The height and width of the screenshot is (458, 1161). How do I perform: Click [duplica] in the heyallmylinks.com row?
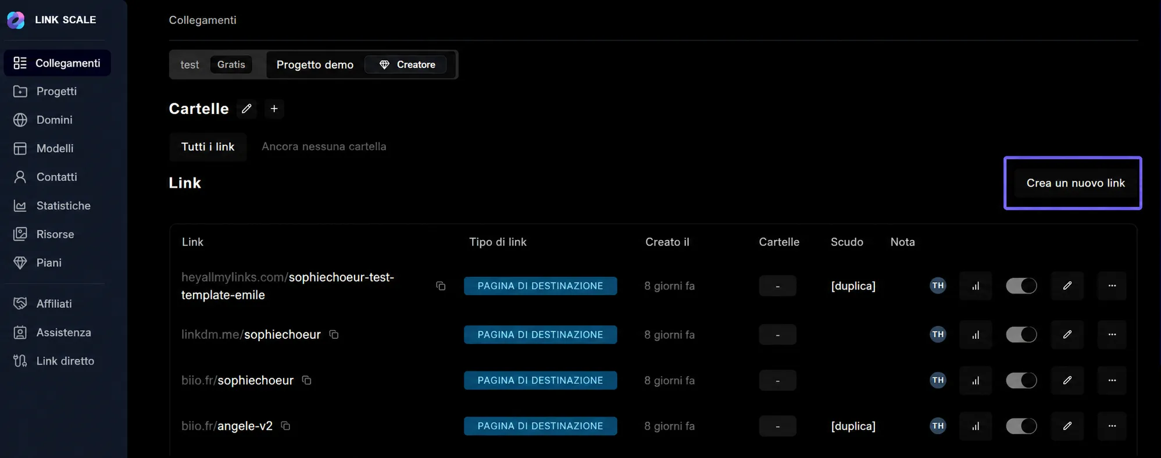pyautogui.click(x=853, y=286)
